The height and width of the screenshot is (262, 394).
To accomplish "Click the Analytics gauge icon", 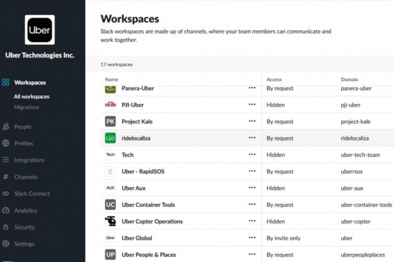I will pyautogui.click(x=6, y=211).
